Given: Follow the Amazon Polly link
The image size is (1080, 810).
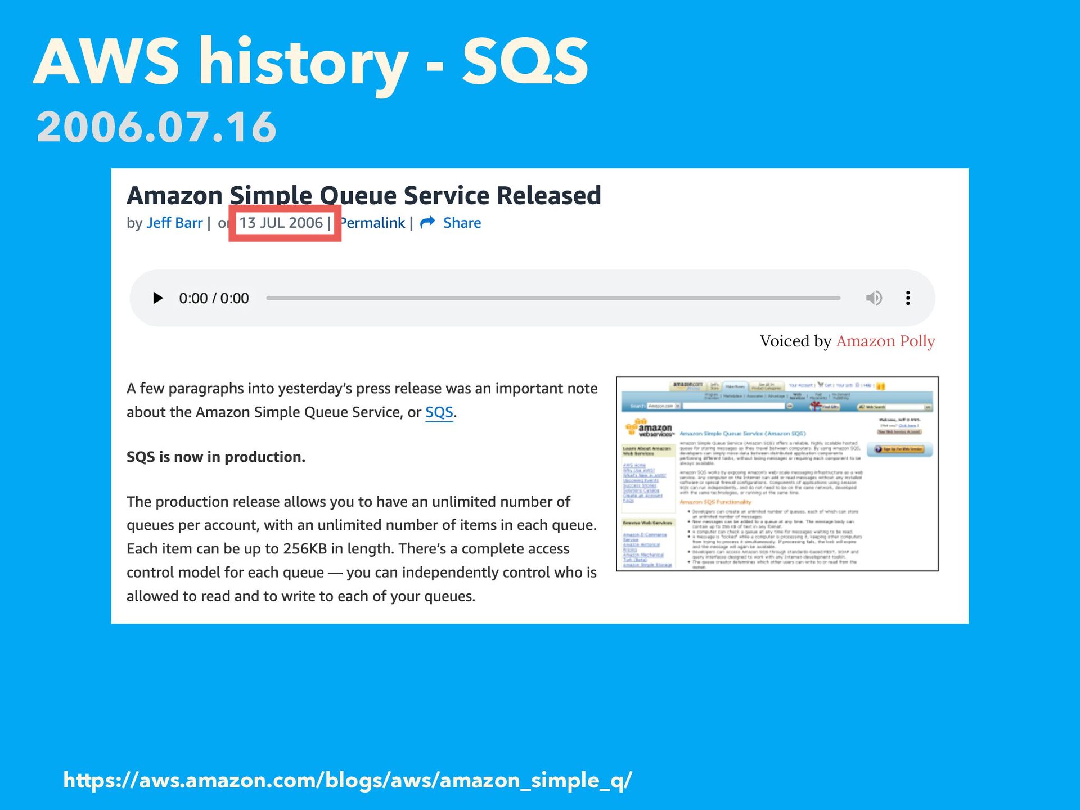Looking at the screenshot, I should tap(885, 341).
